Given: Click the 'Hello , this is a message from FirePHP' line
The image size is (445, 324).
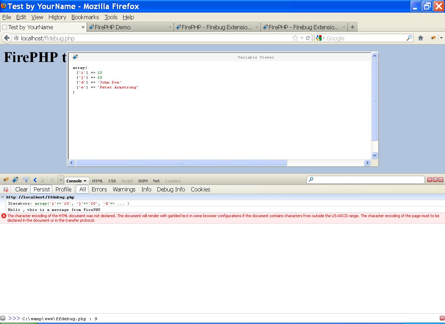Looking at the screenshot, I should pos(54,210).
